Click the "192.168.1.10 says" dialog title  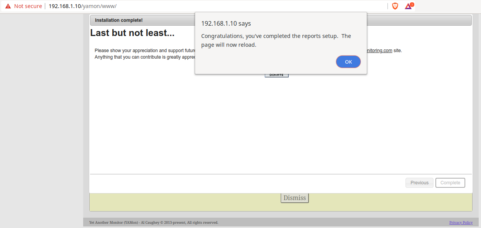226,23
